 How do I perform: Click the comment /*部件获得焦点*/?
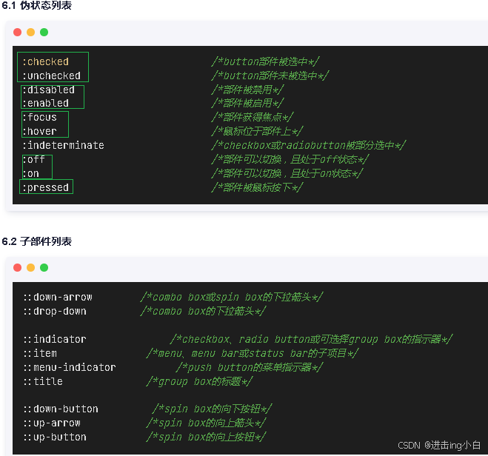(x=252, y=117)
